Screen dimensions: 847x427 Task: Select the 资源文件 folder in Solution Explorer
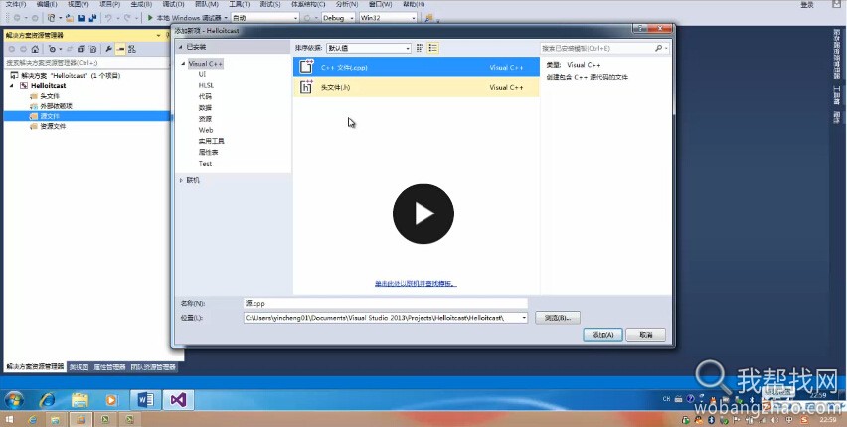click(x=53, y=126)
